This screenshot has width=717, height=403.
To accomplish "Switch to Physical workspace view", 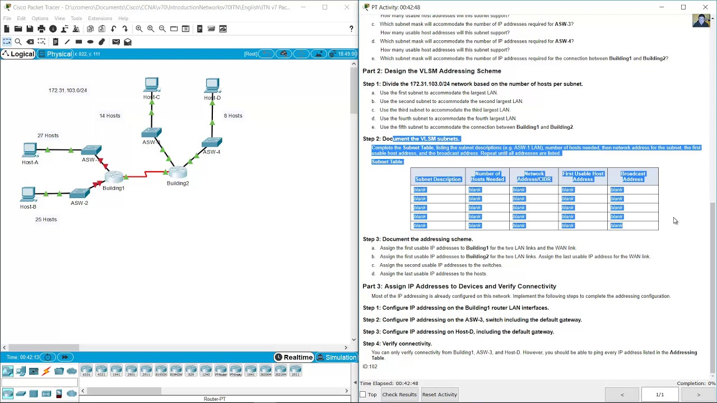I will click(55, 54).
